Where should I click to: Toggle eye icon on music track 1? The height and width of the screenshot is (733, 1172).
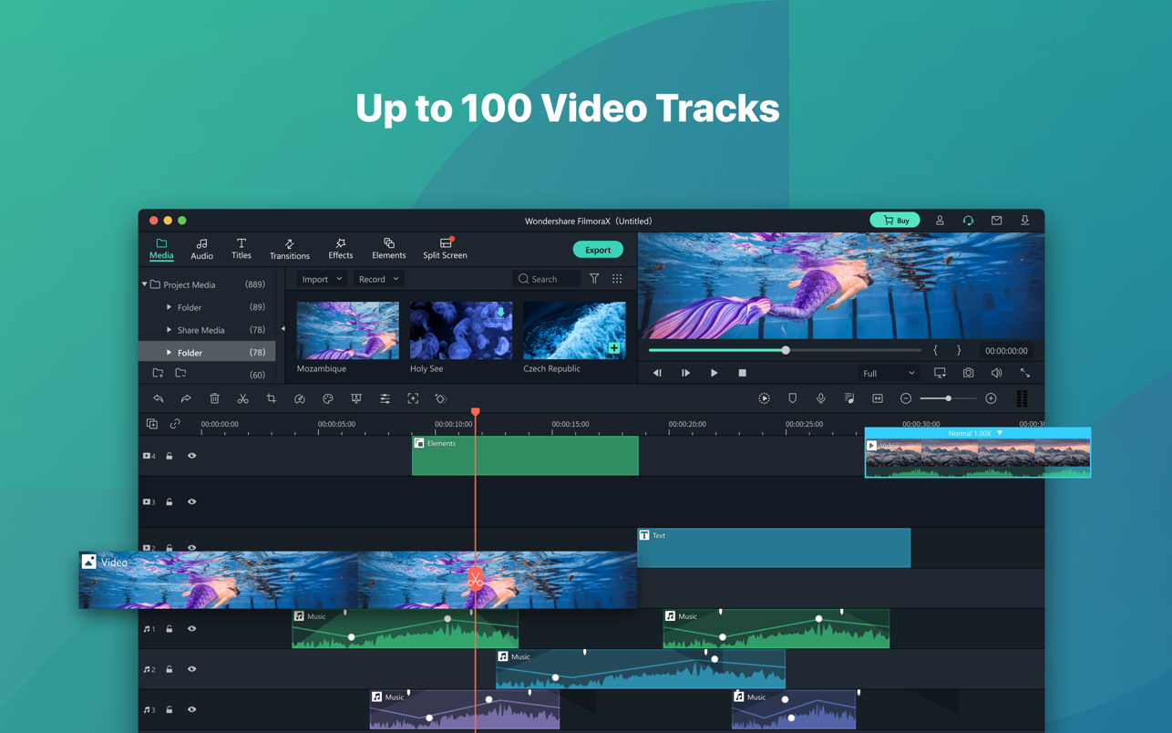coord(191,629)
